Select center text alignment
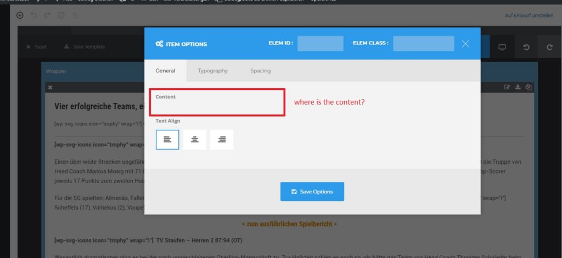Viewport: 562px width, 258px height. point(194,140)
